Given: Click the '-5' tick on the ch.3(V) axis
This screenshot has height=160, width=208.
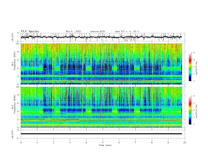Looking at the screenshot, I should (x=18, y=138).
